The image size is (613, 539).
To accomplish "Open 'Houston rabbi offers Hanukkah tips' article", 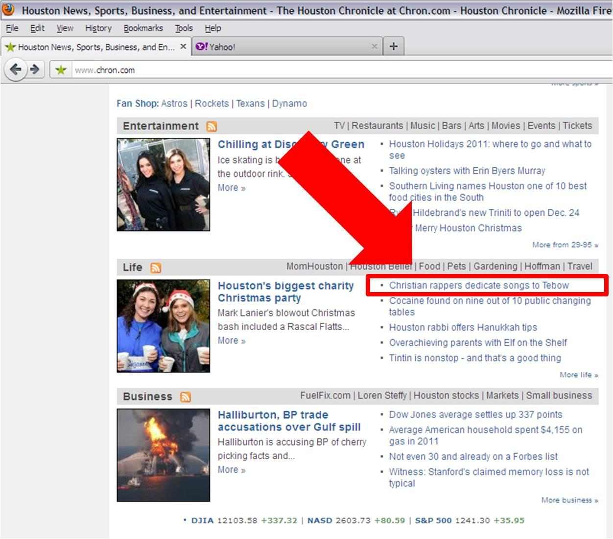I will coord(463,328).
